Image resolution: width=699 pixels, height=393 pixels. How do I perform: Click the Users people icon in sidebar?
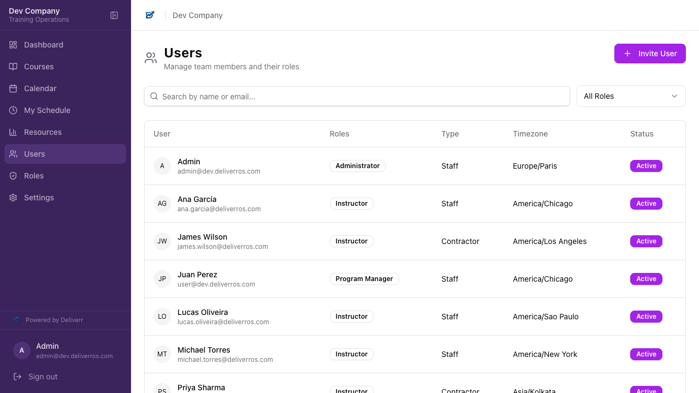tap(13, 154)
